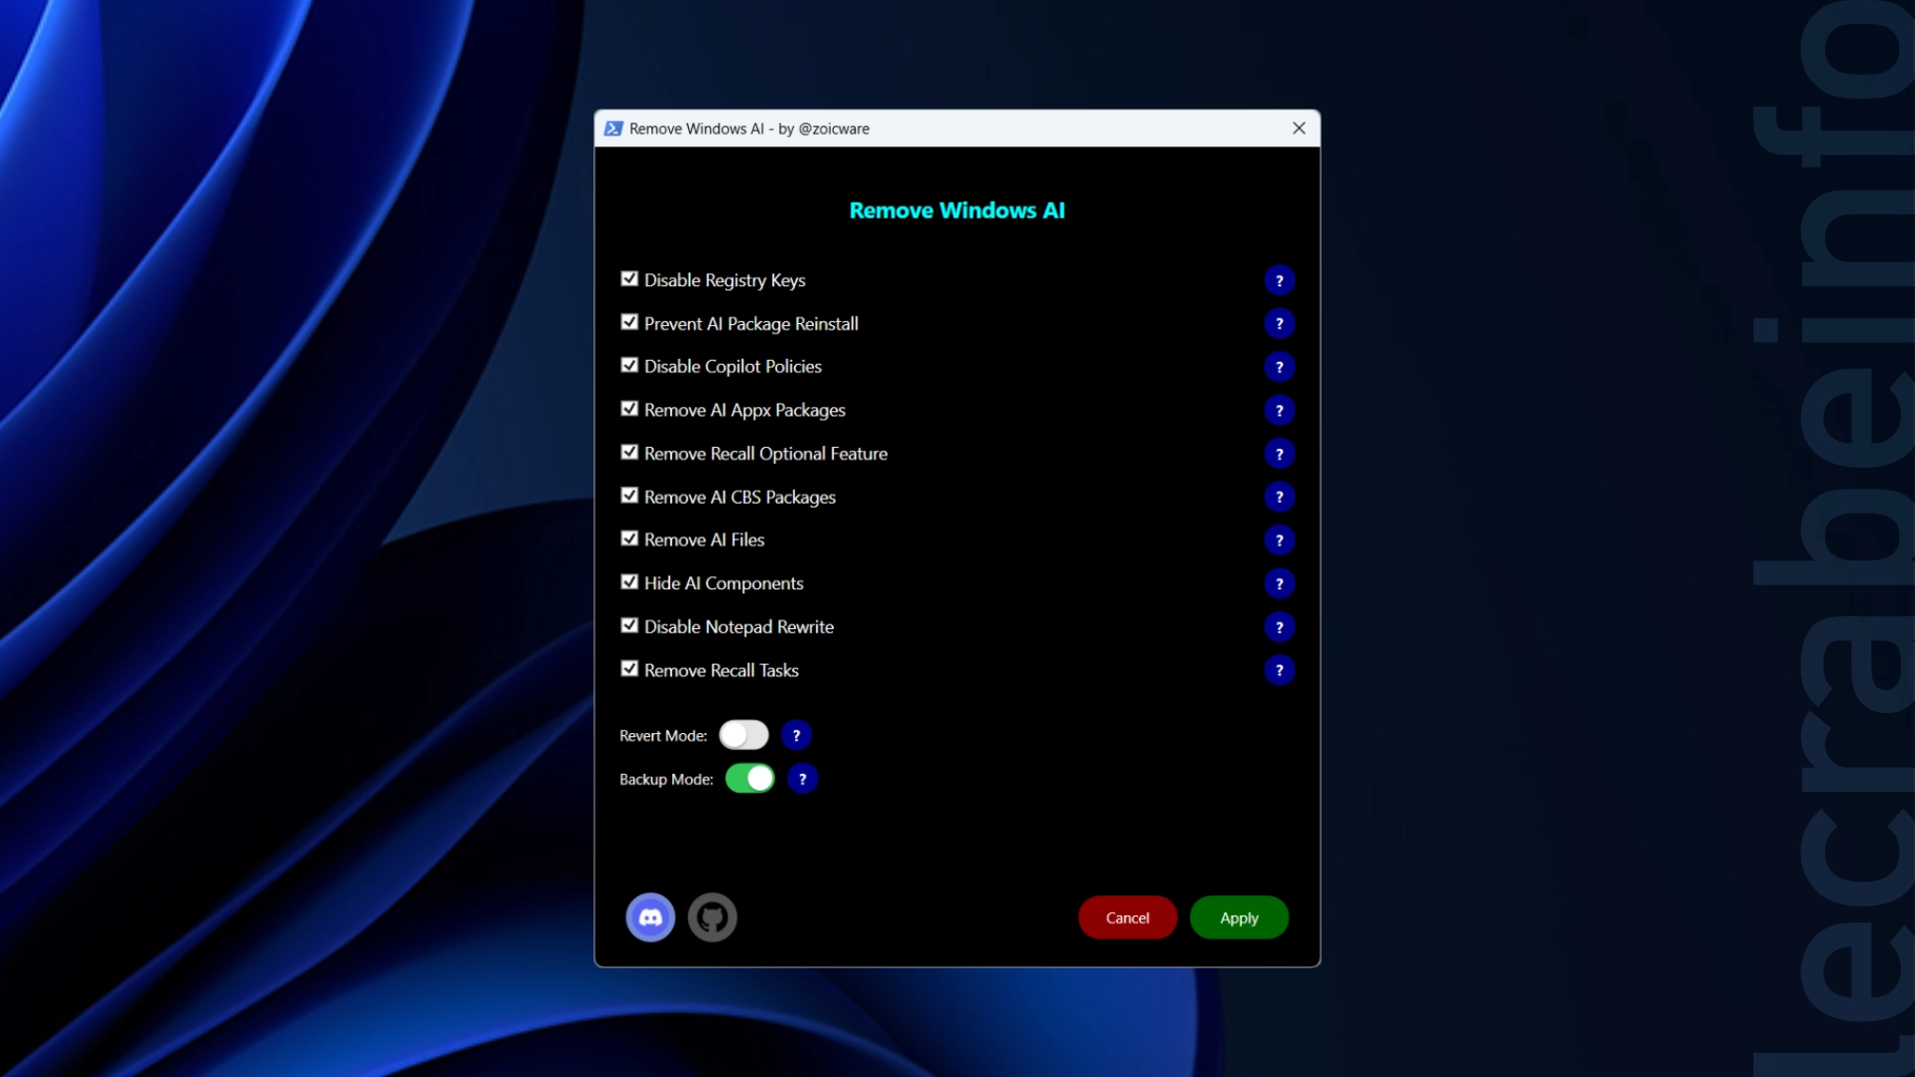Close the Remove Windows AI window
This screenshot has height=1077, width=1915.
click(x=1299, y=129)
